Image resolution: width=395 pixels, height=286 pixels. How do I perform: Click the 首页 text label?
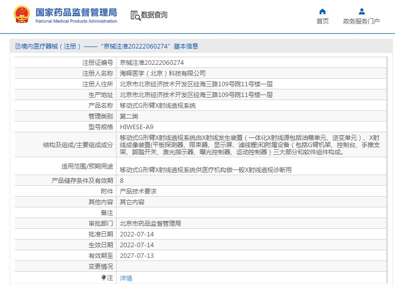click(x=322, y=21)
